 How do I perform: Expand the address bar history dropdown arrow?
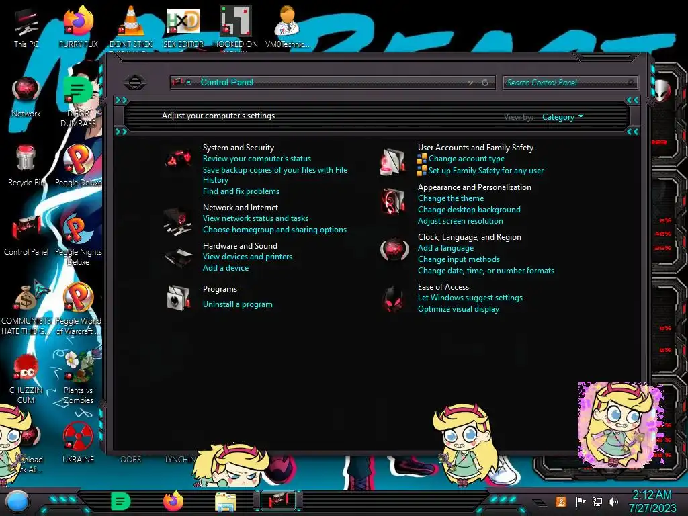click(x=470, y=82)
